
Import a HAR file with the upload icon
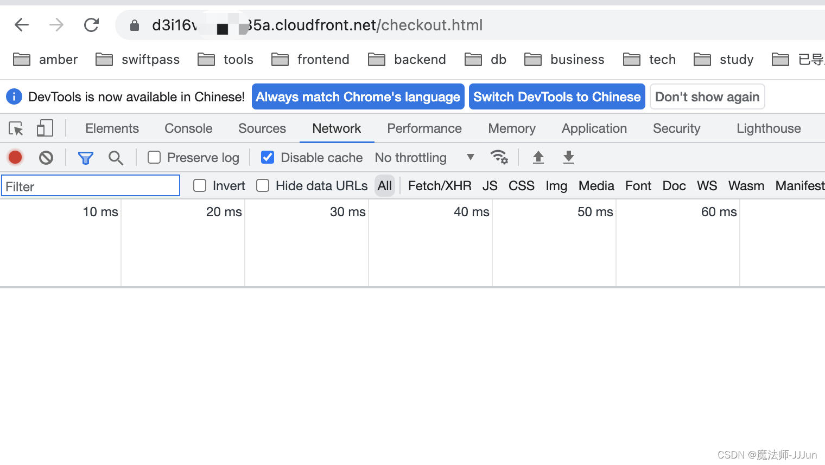pyautogui.click(x=538, y=157)
